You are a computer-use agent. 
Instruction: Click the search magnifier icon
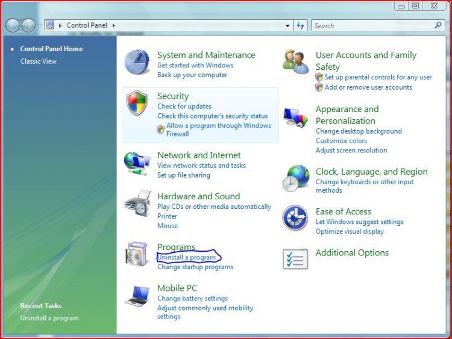438,25
